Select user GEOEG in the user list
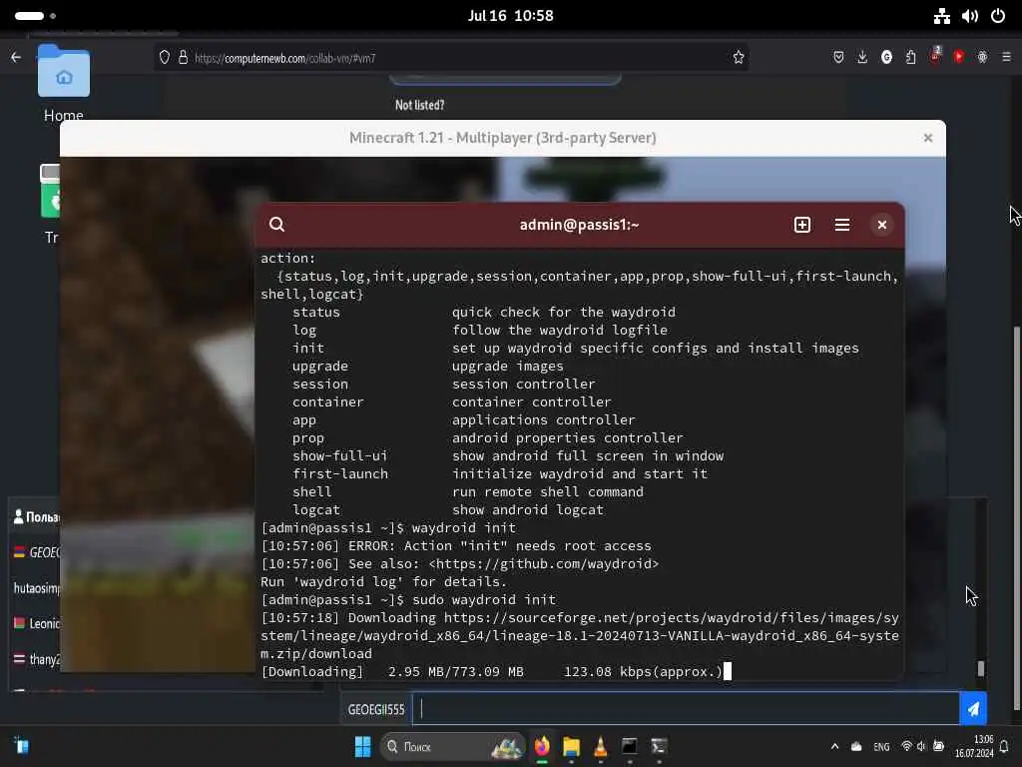Viewport: 1022px width, 767px height. pyautogui.click(x=37, y=552)
